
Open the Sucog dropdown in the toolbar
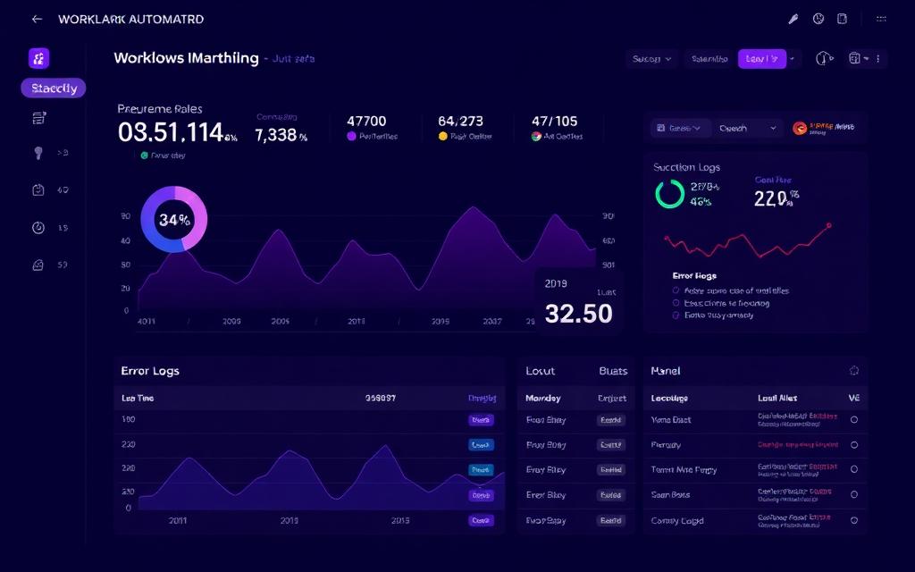click(651, 59)
